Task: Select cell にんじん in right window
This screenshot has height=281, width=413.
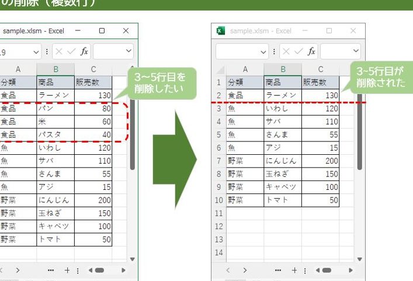Action: (x=283, y=161)
